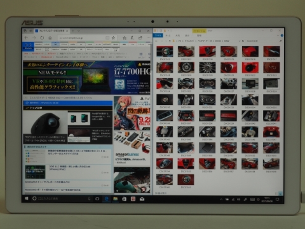This screenshot has height=229, width=305.
Task: Select the alloy wheel spokes thumbnail
Action: click(x=207, y=67)
